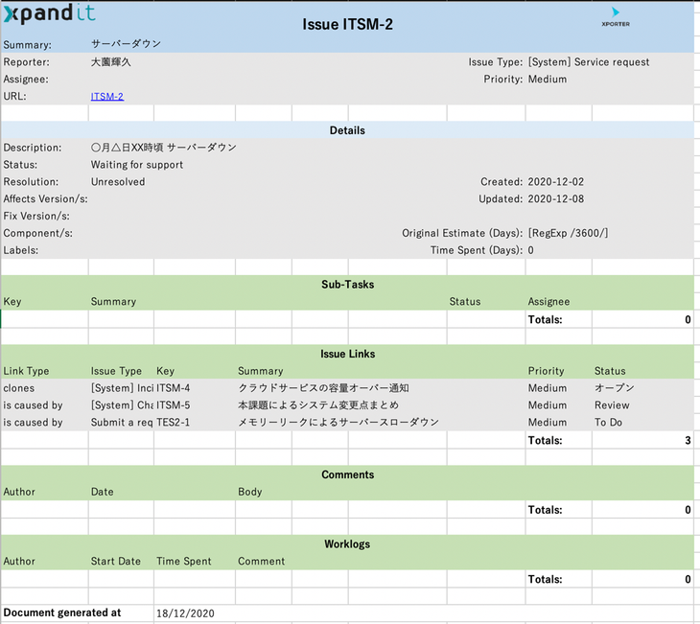Click the Submit a req issue type cell
Screen dimensions: 700x624
point(122,423)
